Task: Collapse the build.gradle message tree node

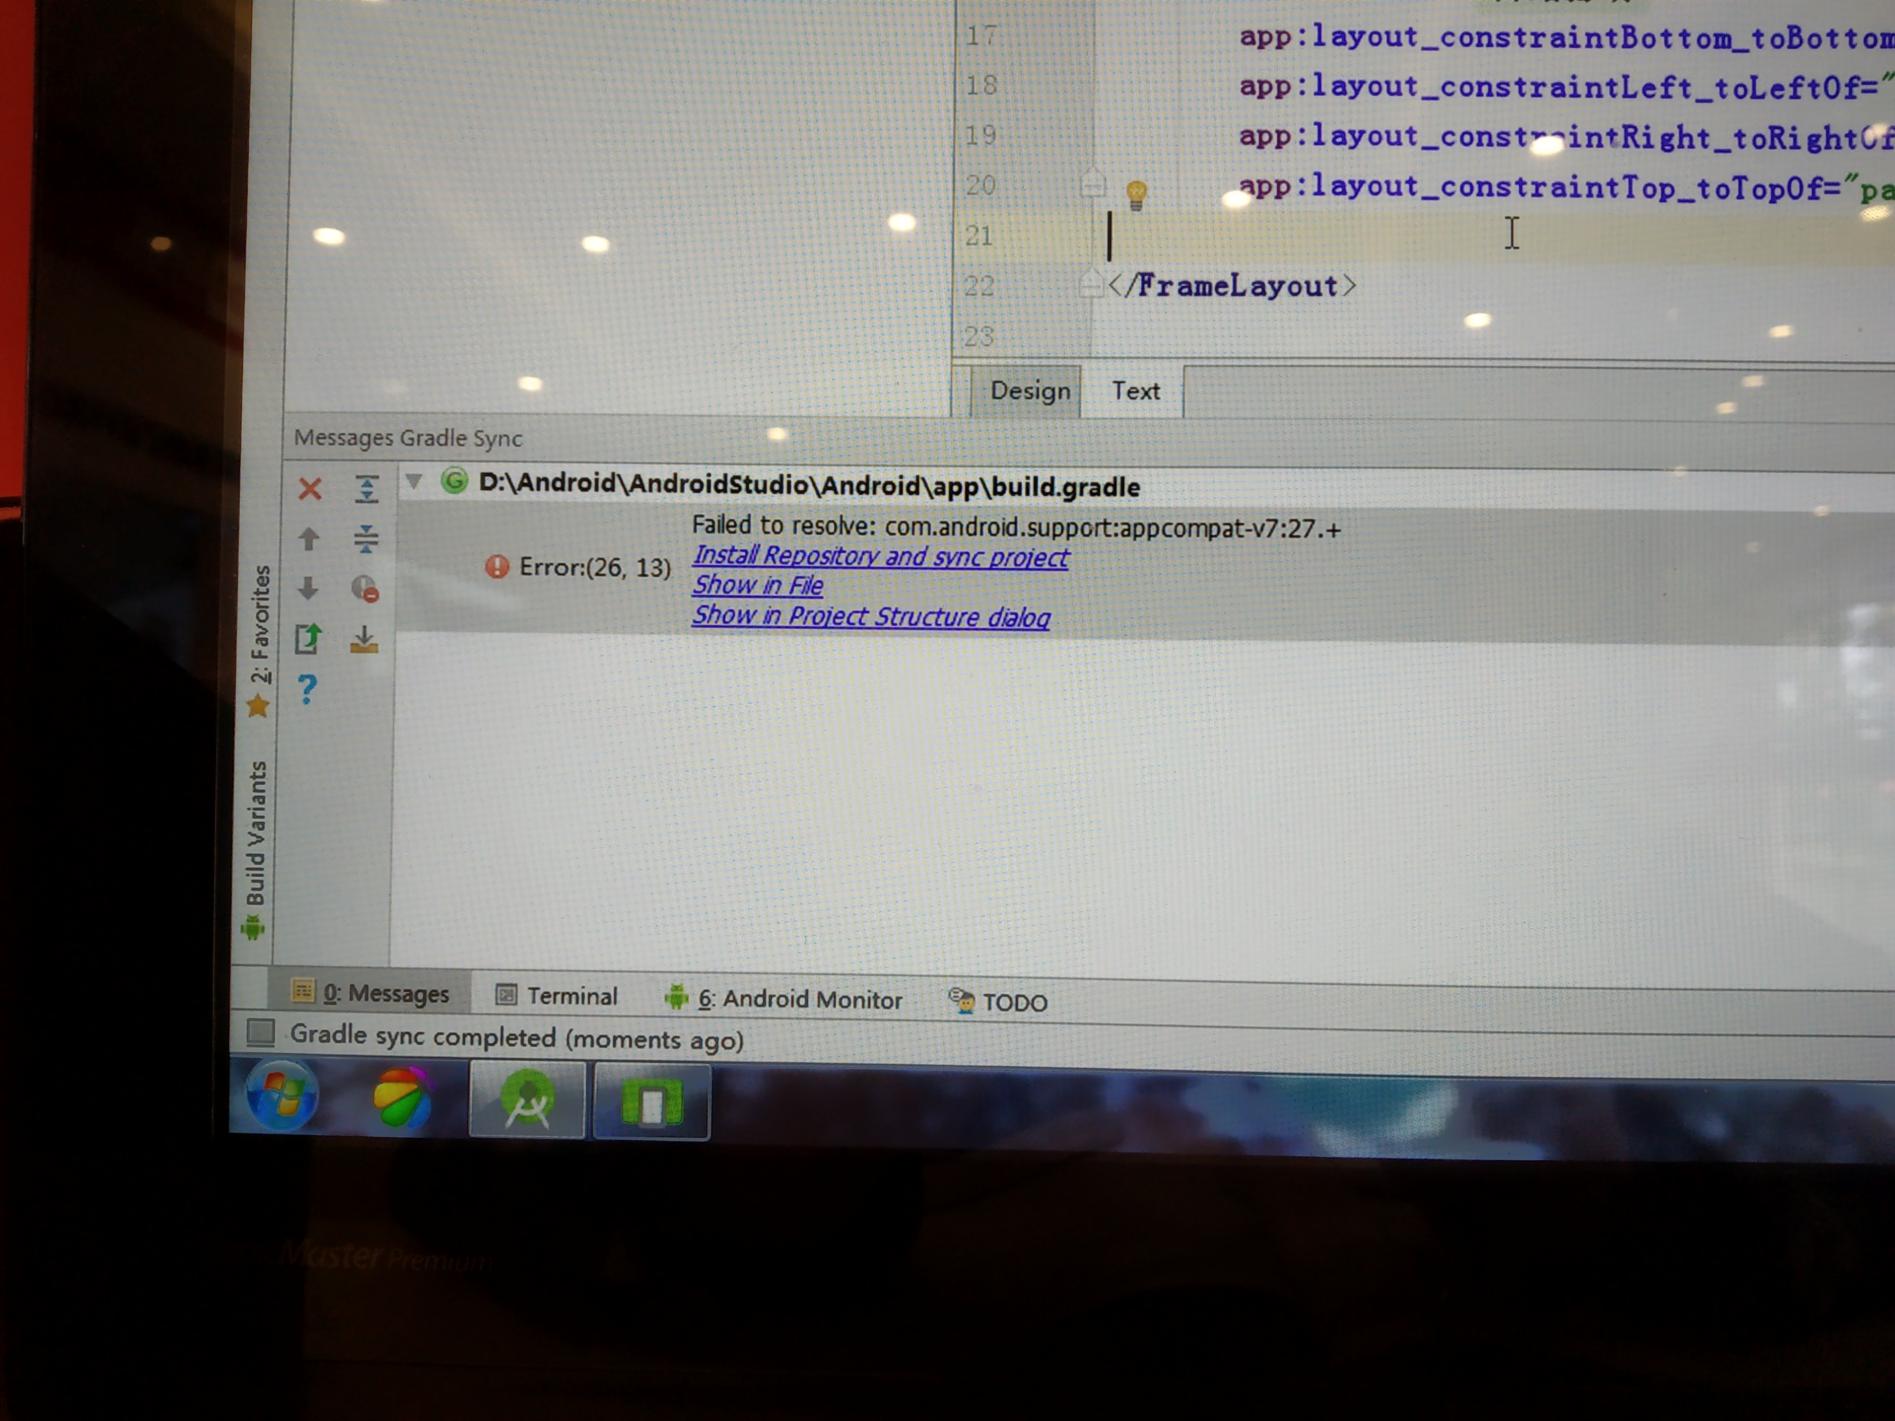Action: click(414, 481)
